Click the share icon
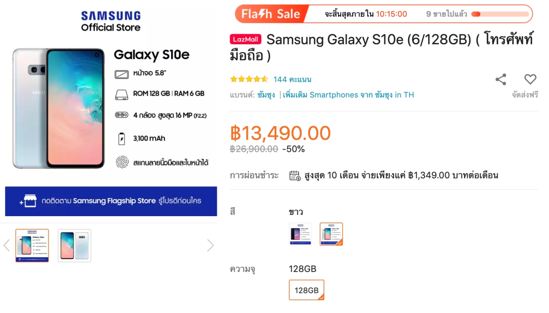 point(501,80)
